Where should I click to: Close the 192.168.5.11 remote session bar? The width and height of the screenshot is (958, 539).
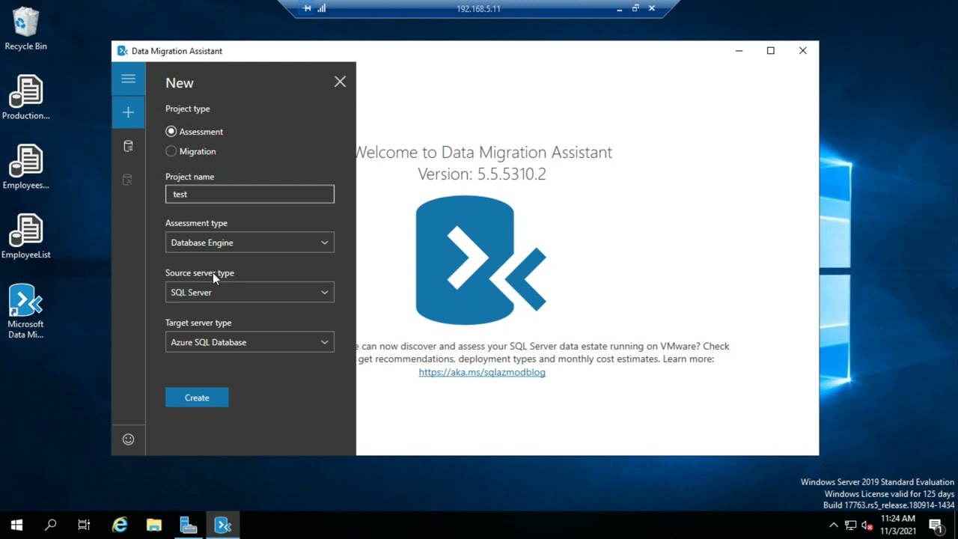(652, 8)
